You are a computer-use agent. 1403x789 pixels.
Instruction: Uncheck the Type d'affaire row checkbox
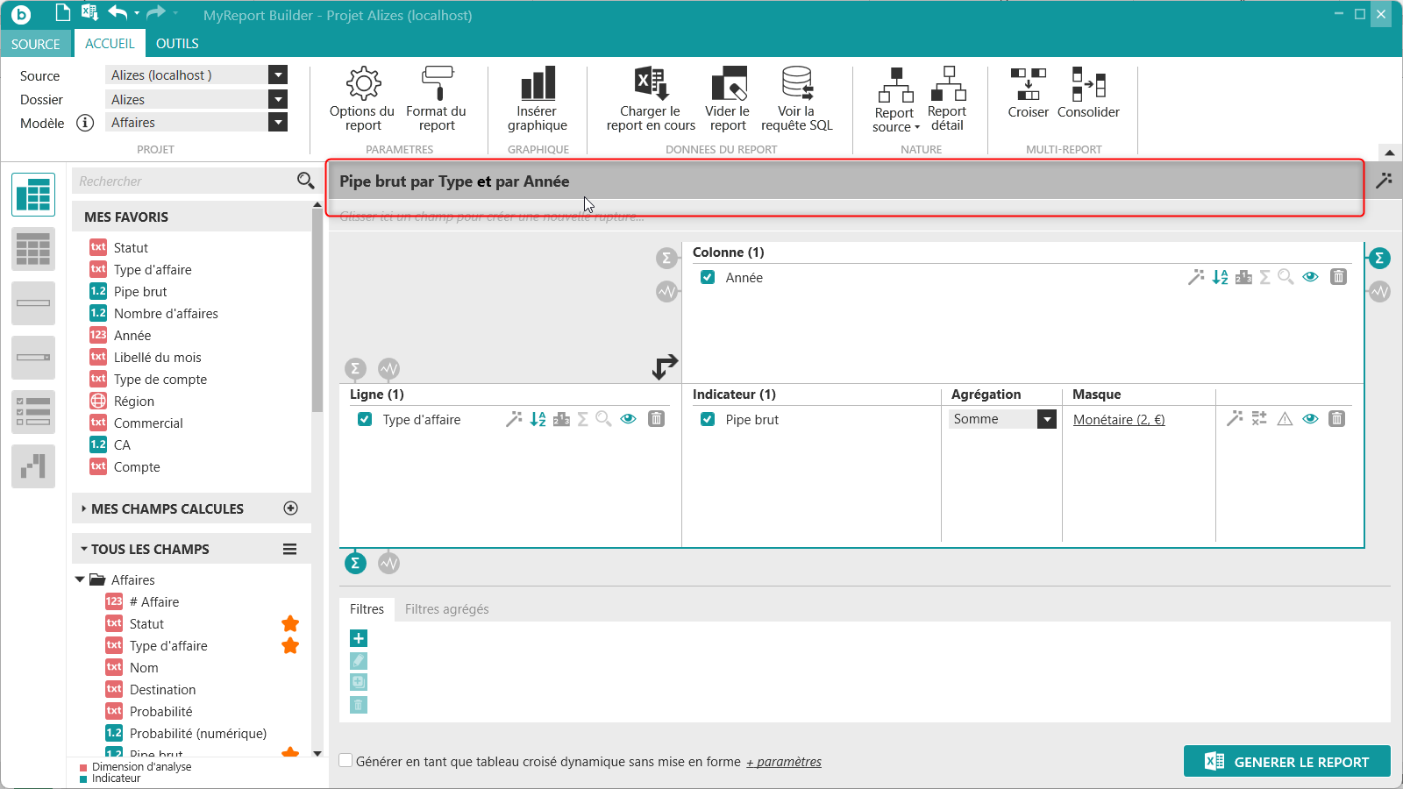[x=365, y=420]
